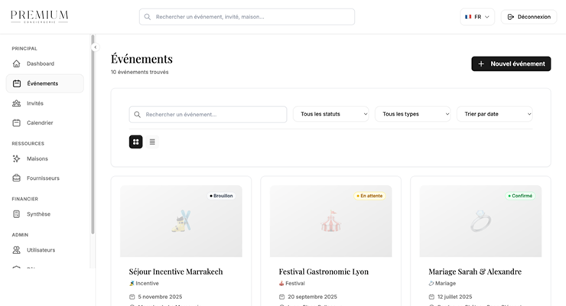Open Utilisateurs admin icon

point(17,250)
